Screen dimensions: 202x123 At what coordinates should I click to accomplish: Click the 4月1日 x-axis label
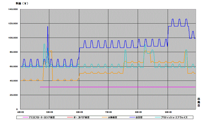tap(20, 113)
